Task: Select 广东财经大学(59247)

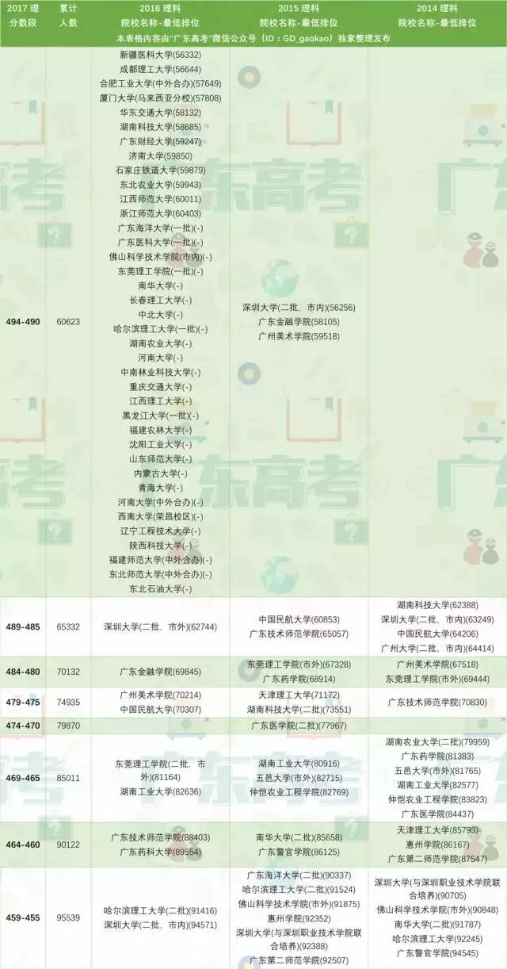Action: [x=160, y=141]
